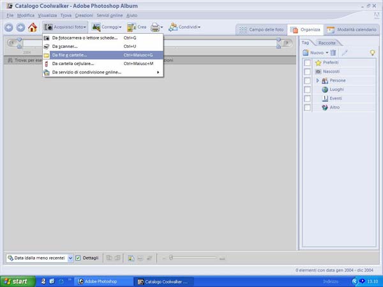The width and height of the screenshot is (383, 287).
Task: Click the timeline right scroll arrow
Action: coord(287,43)
